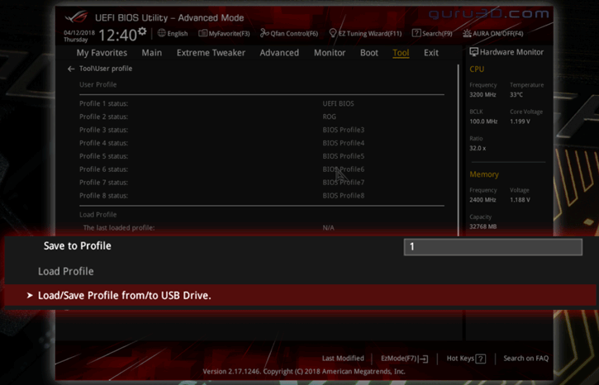This screenshot has height=385, width=599.
Task: Click the last loaded profile N/A value
Action: click(328, 228)
